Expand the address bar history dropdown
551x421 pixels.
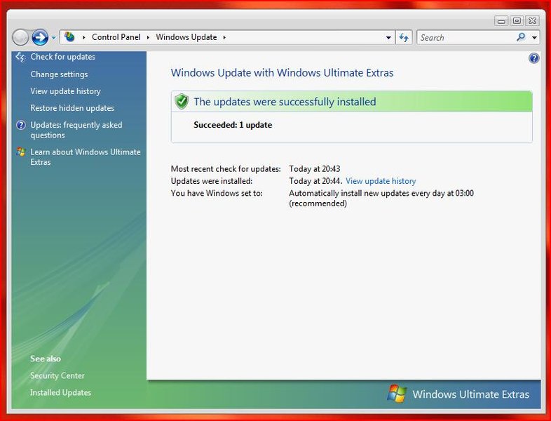click(x=389, y=38)
